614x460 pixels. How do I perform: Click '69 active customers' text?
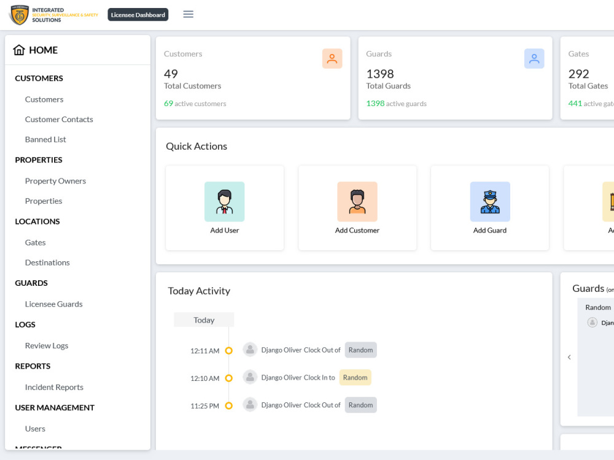(195, 104)
